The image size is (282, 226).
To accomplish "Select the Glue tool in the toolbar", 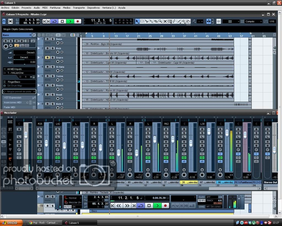I will coord(151,21).
